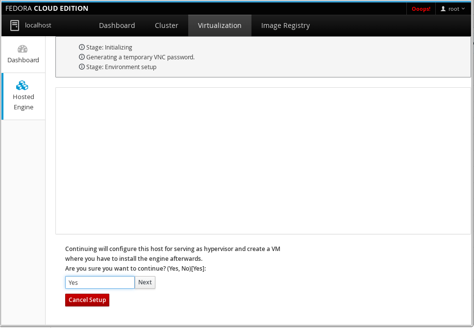Click info icon beside VNC password message
Screen dimensions: 474x328
tap(82, 57)
